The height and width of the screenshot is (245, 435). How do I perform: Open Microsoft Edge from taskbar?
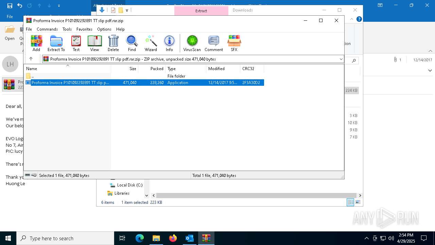click(x=140, y=238)
